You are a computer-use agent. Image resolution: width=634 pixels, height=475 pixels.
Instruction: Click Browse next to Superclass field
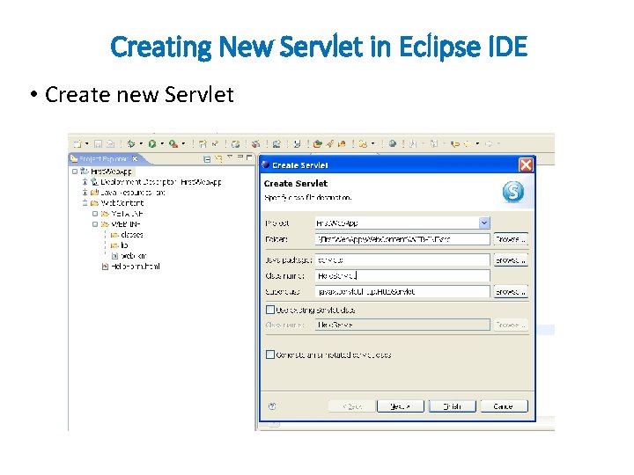511,292
